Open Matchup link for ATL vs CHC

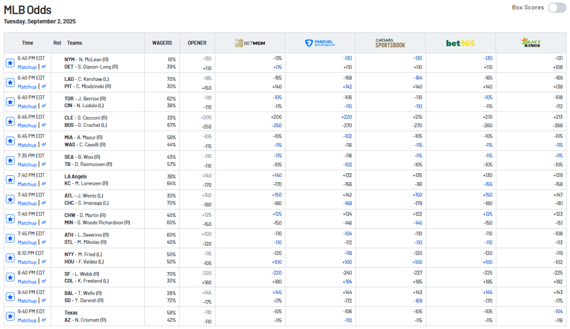[x=27, y=203]
